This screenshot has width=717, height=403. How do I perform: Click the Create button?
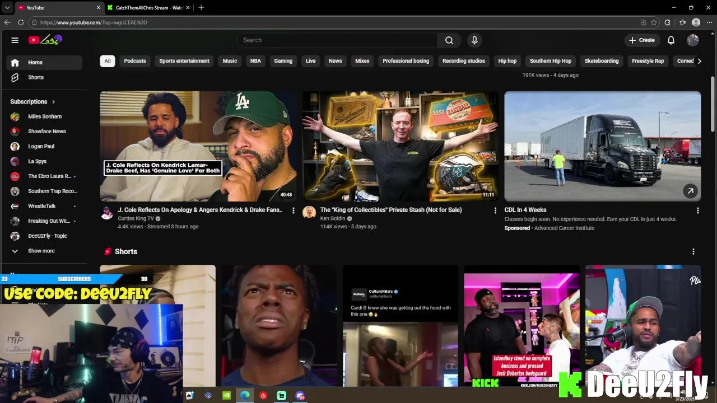641,40
